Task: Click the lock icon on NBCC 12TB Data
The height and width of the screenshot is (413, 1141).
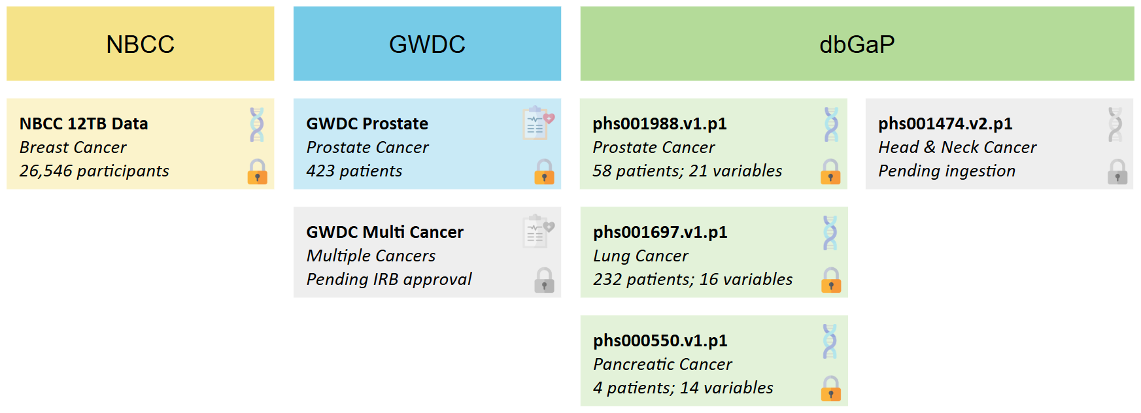Action: click(257, 172)
